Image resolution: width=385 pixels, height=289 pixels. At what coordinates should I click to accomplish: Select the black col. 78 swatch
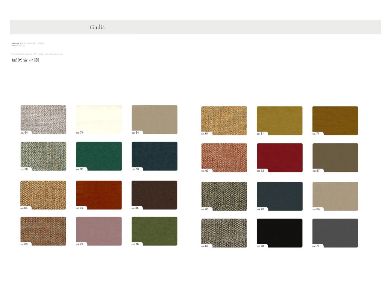279,233
